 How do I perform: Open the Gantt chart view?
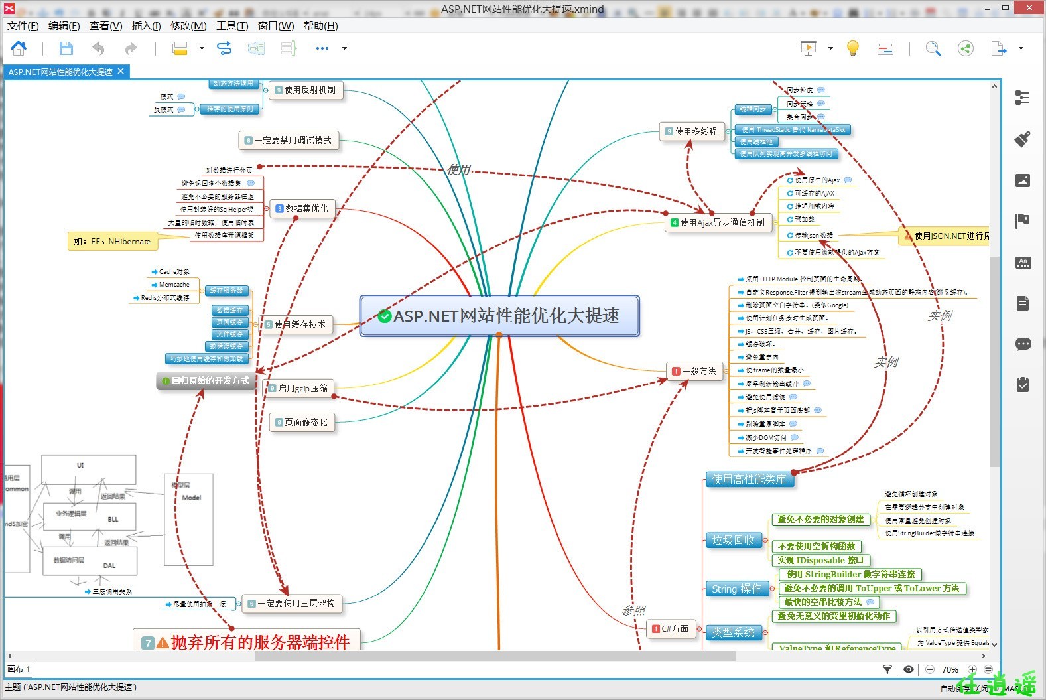coord(885,48)
